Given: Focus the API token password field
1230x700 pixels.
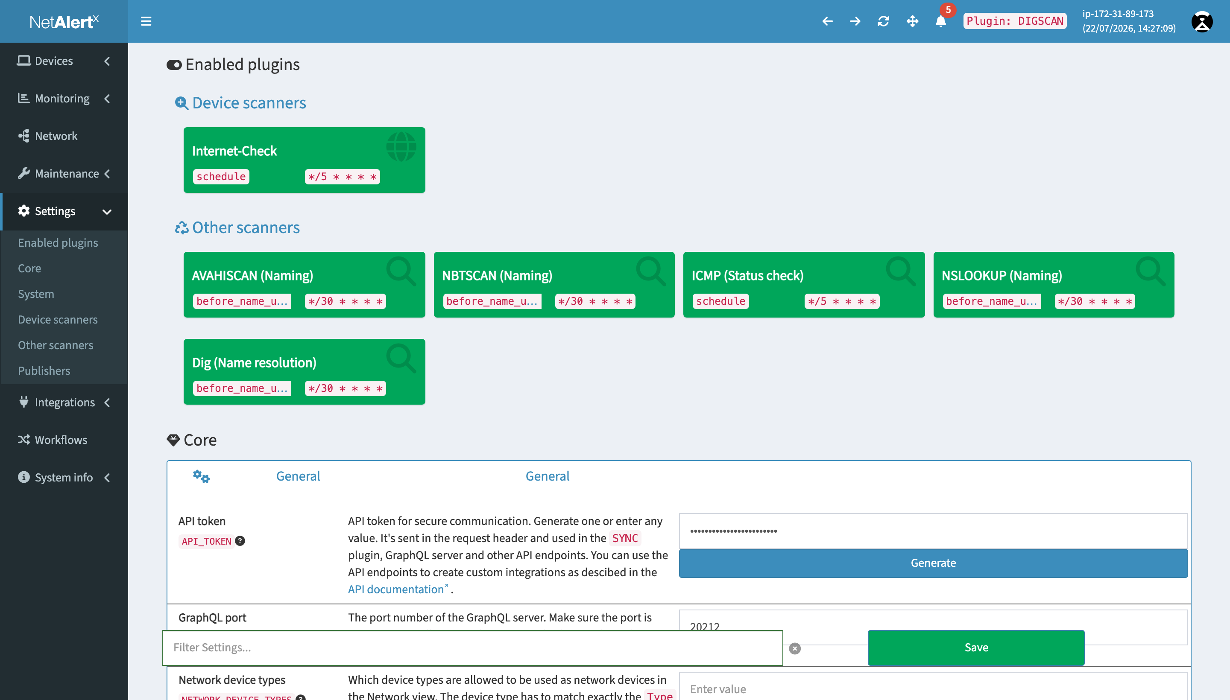Looking at the screenshot, I should (933, 531).
